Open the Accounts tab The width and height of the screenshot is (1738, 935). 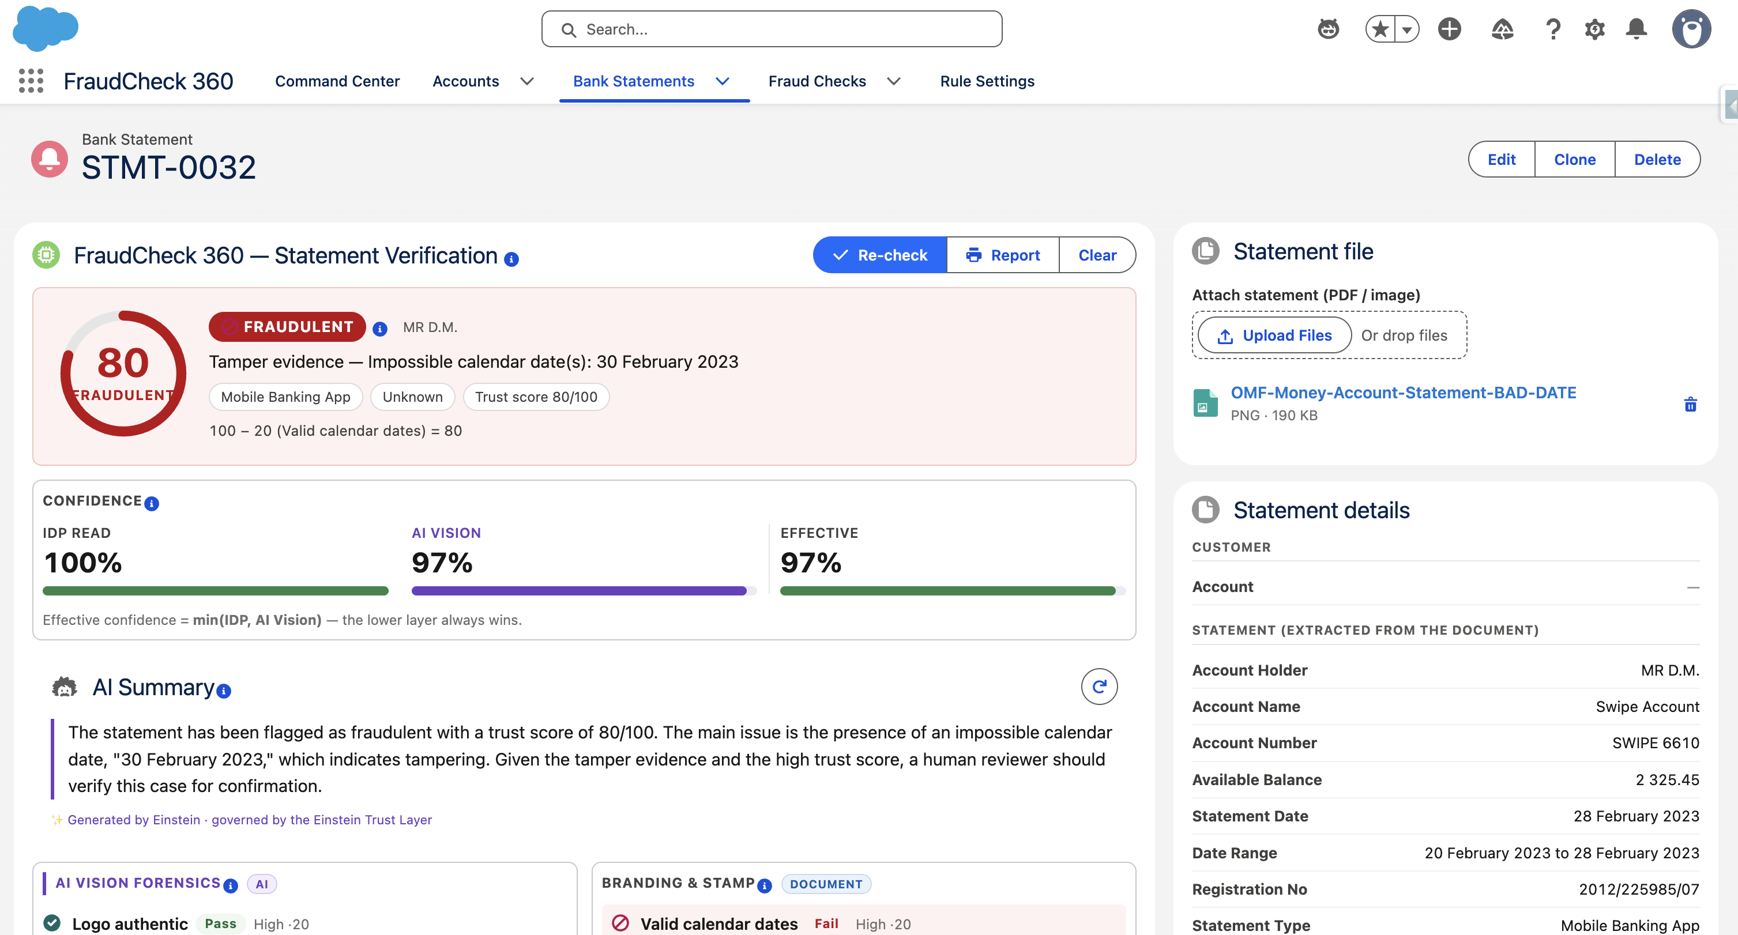tap(465, 81)
